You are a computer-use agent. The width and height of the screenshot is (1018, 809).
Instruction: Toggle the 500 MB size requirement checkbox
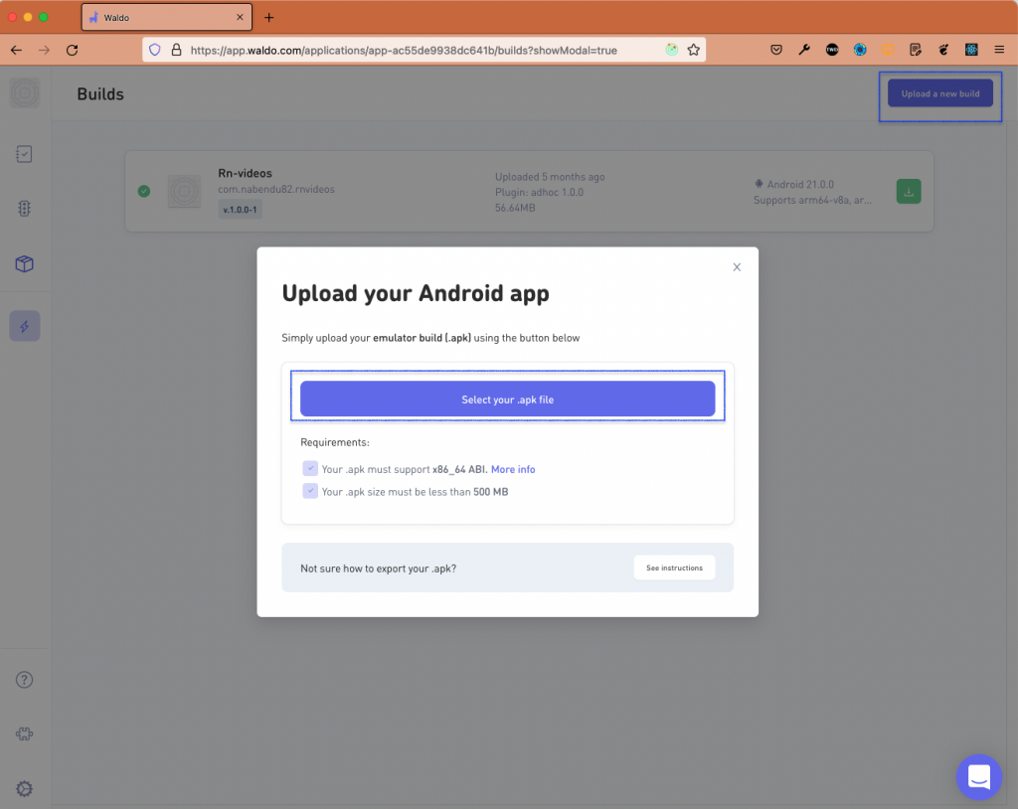[x=310, y=491]
